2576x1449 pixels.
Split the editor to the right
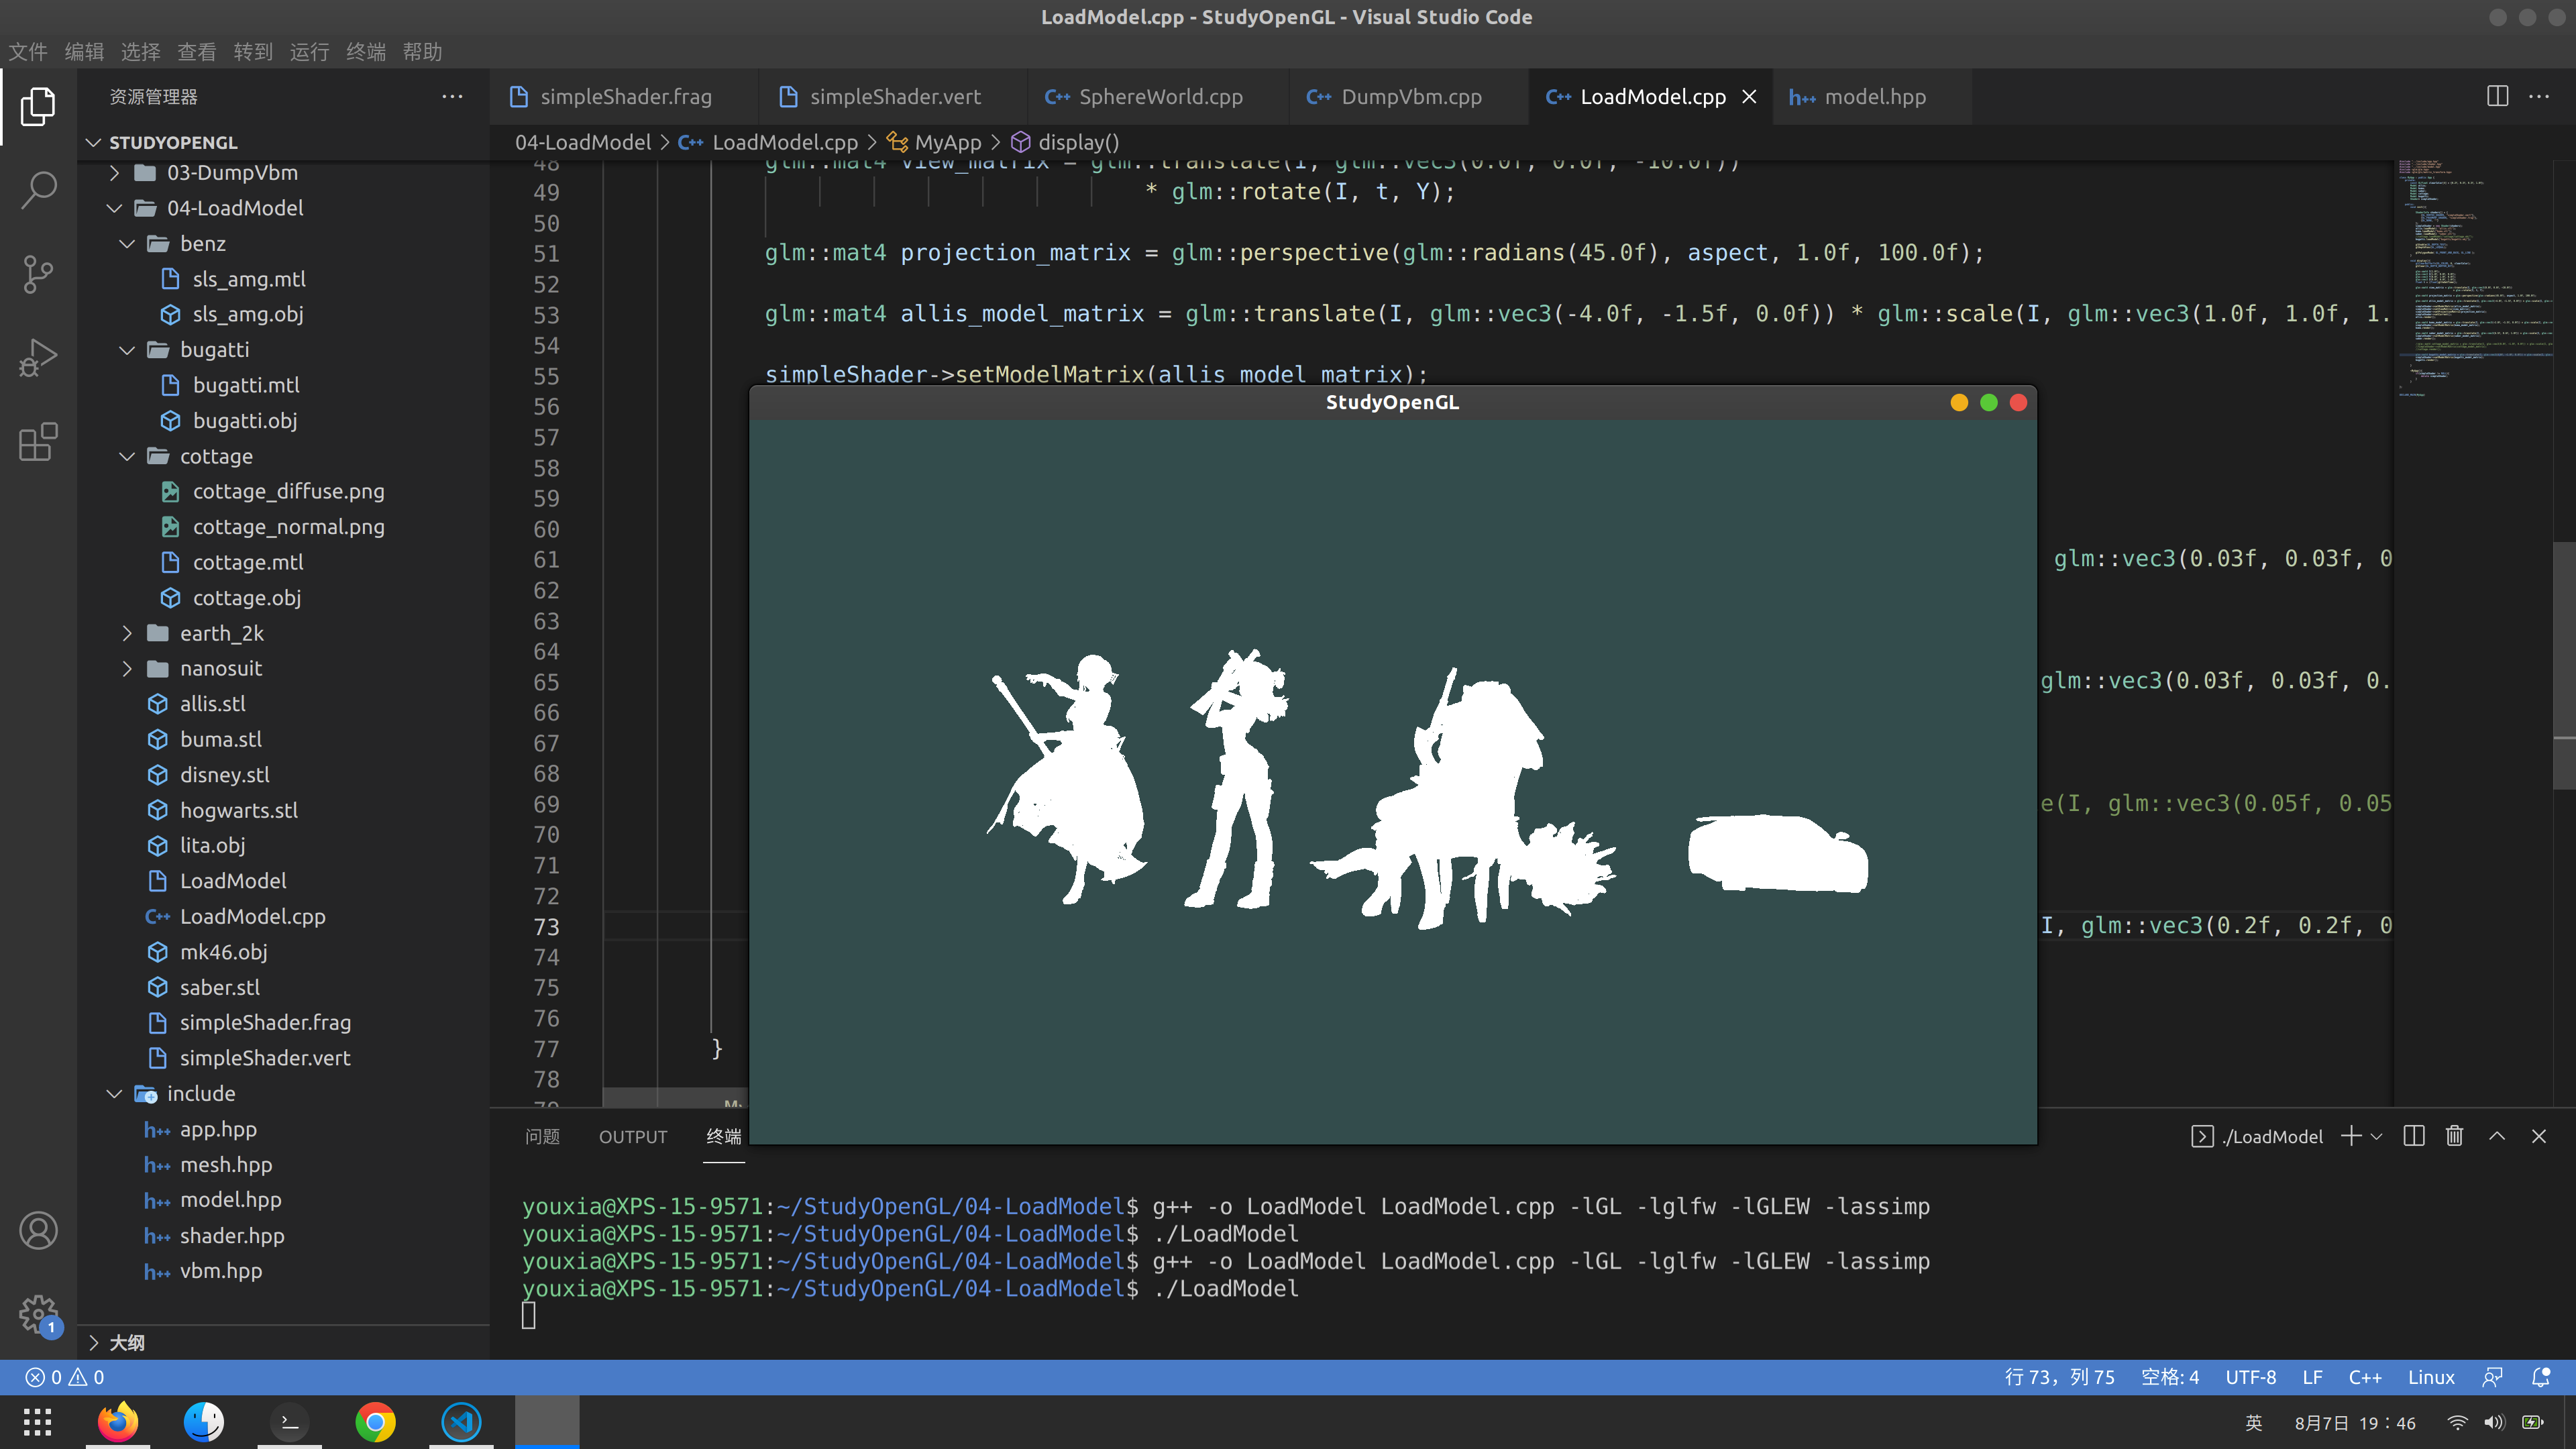(2497, 96)
